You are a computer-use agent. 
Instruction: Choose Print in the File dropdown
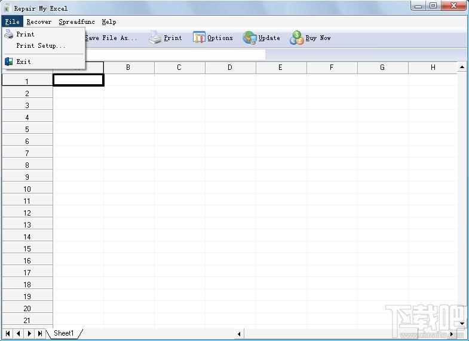pyautogui.click(x=44, y=34)
